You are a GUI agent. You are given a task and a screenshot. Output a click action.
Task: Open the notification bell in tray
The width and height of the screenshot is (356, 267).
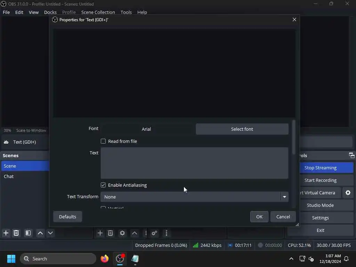tap(347, 259)
